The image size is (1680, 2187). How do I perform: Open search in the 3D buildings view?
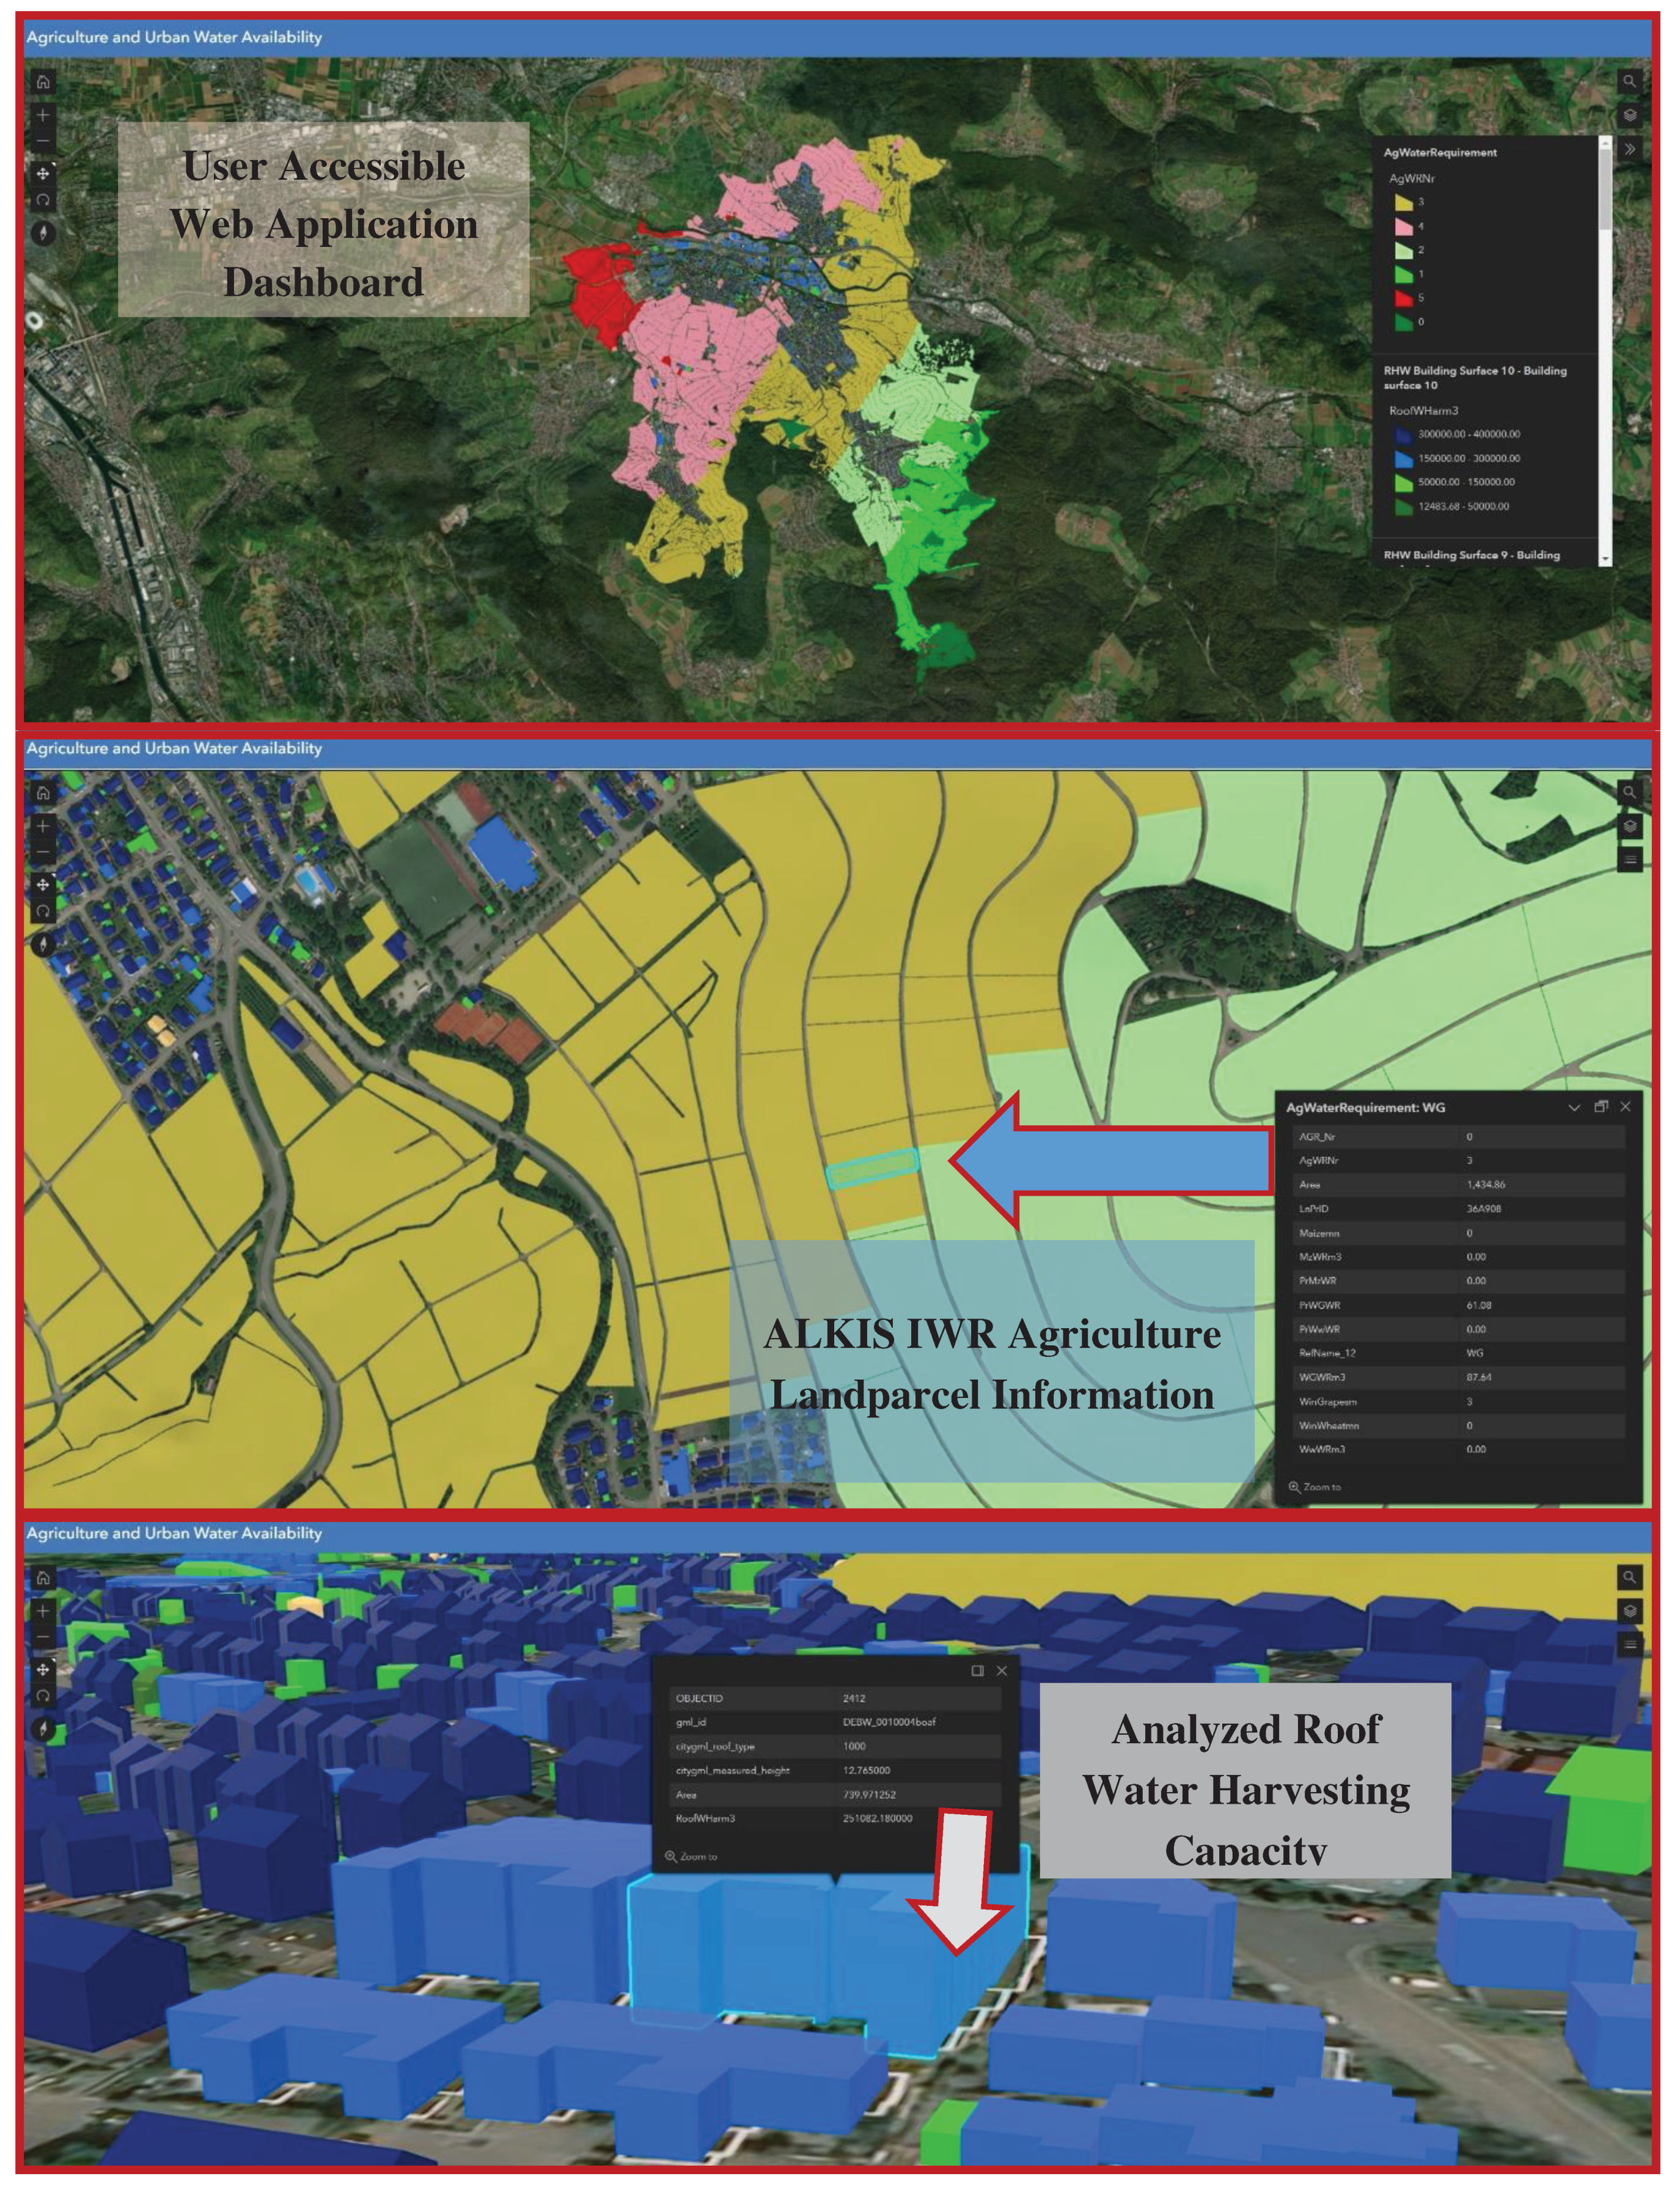pyautogui.click(x=1629, y=1577)
